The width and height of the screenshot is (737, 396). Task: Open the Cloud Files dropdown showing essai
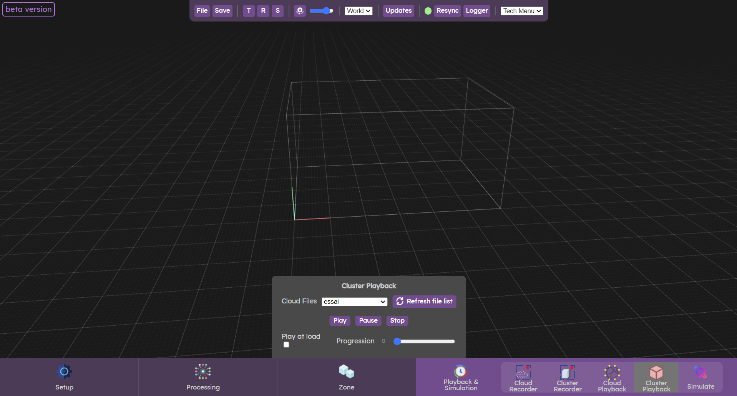tap(354, 301)
